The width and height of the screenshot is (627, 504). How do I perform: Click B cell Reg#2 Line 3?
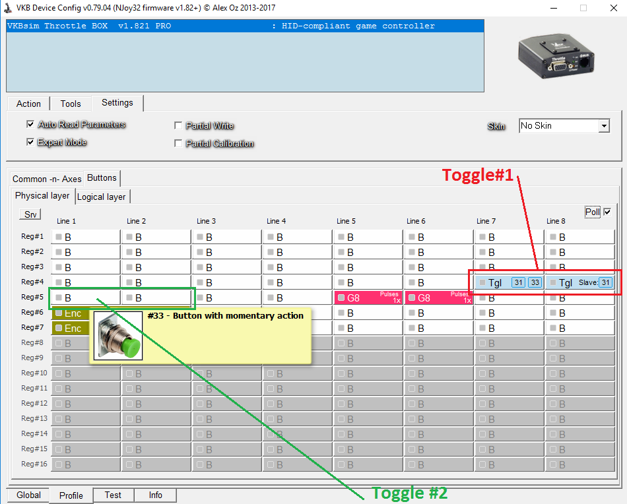click(227, 252)
